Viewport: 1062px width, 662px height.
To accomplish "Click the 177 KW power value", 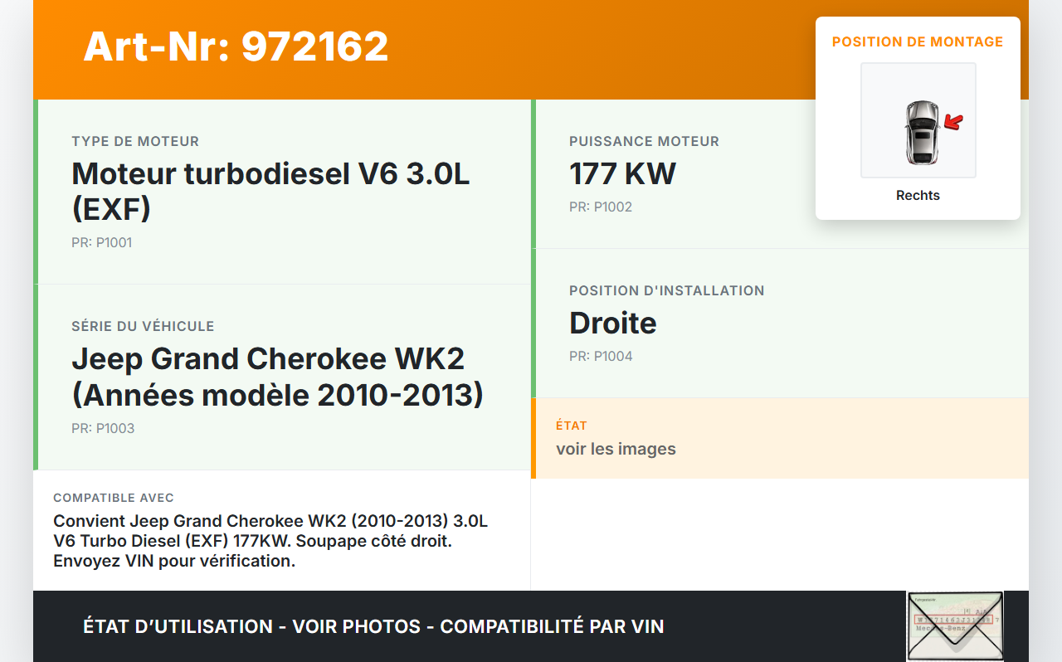I will tap(622, 174).
